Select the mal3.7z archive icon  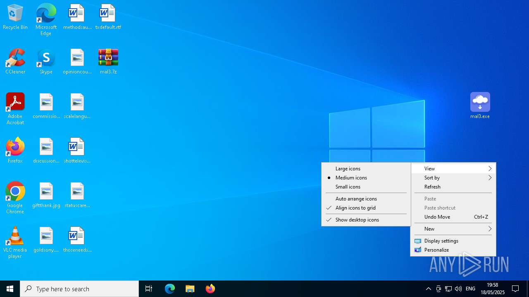point(108,62)
